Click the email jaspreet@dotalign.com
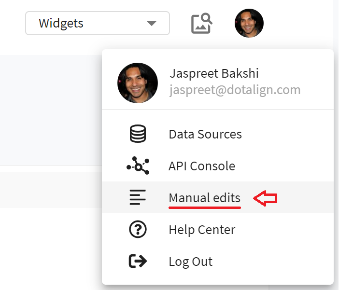The height and width of the screenshot is (290, 339). [x=235, y=90]
